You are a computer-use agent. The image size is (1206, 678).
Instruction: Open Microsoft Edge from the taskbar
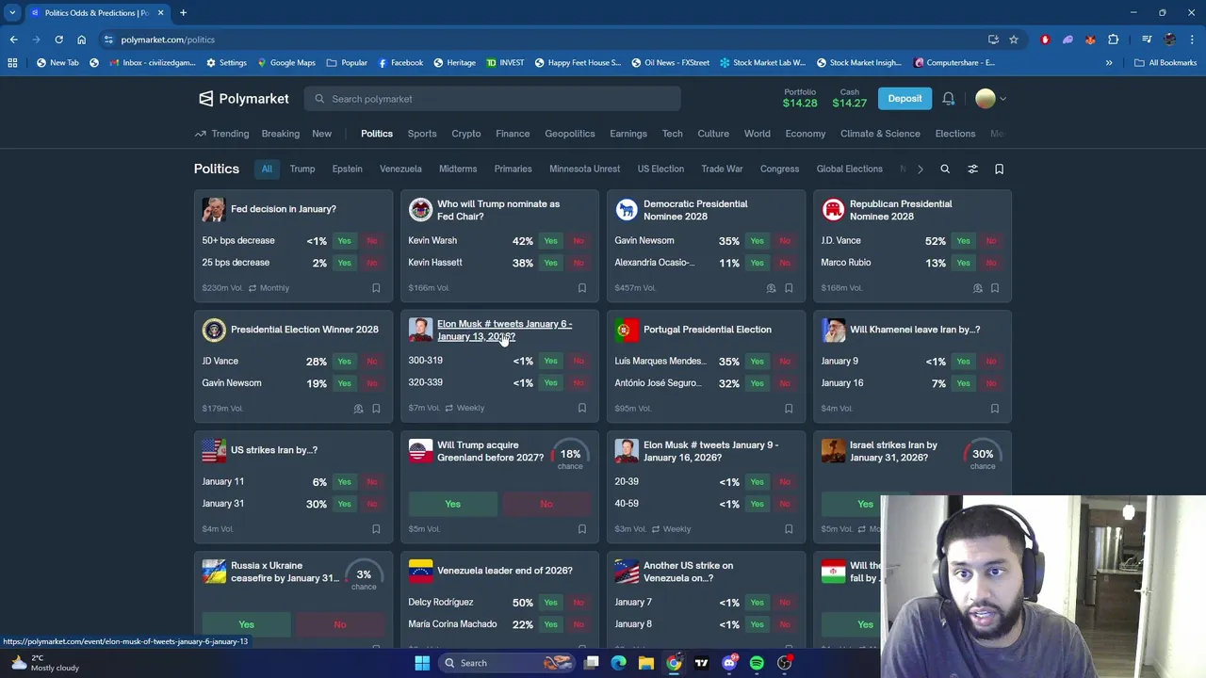618,663
